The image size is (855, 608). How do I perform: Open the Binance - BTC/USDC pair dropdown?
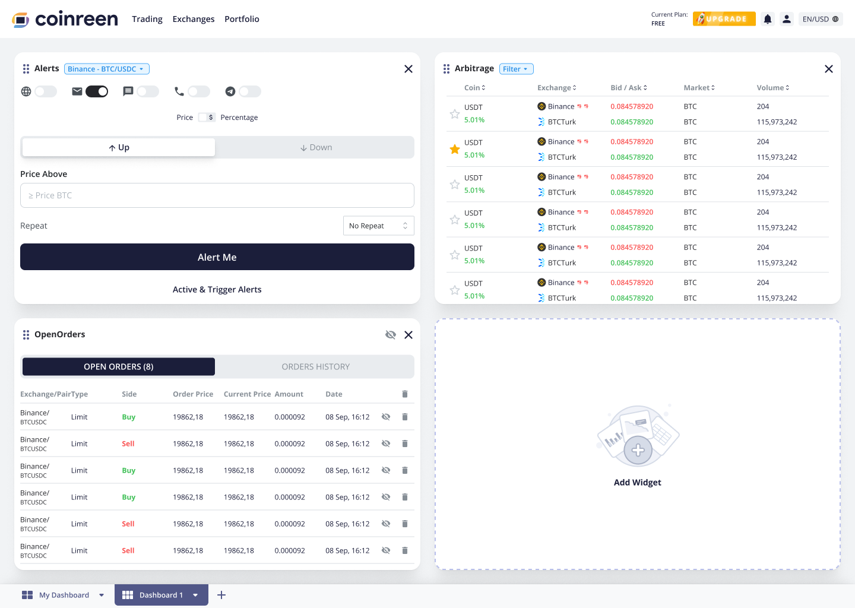pyautogui.click(x=107, y=69)
